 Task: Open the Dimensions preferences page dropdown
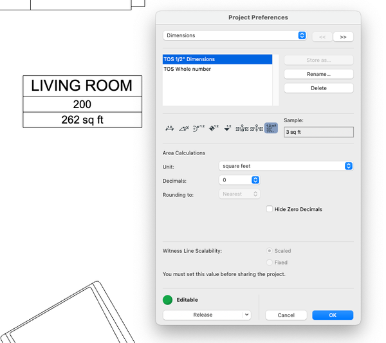(235, 35)
